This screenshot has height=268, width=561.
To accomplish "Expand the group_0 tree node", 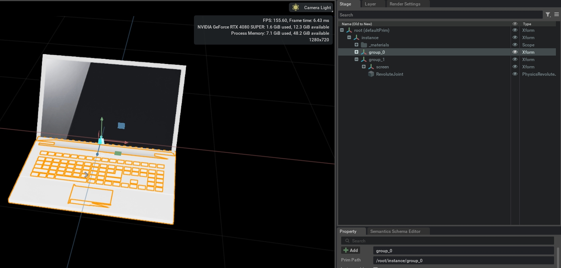I will click(x=356, y=52).
